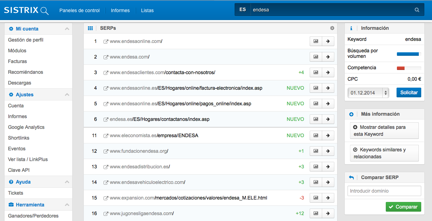Focus the Introducir dominio input field

tap(384, 191)
